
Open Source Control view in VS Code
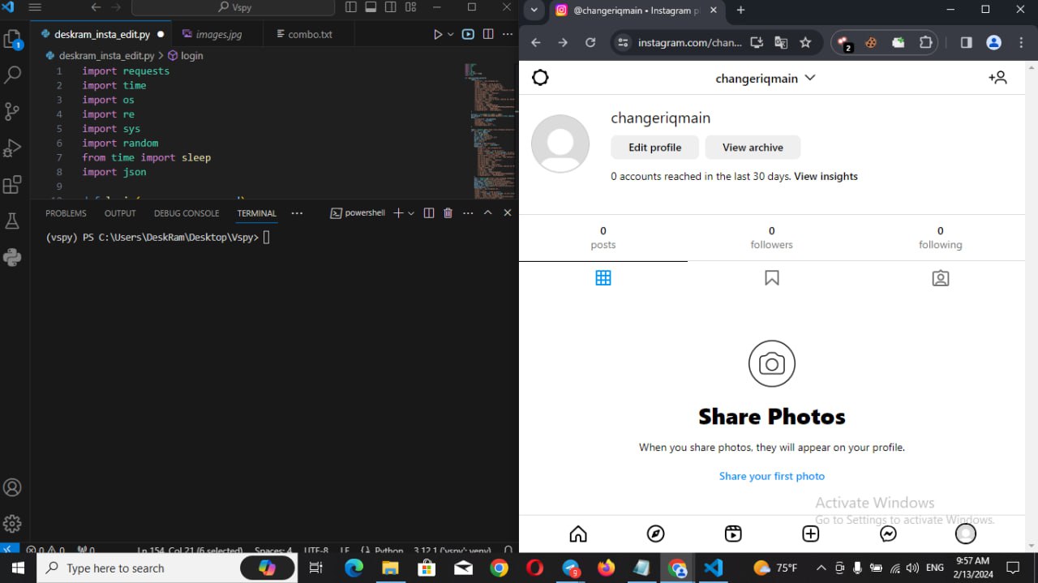[x=12, y=111]
